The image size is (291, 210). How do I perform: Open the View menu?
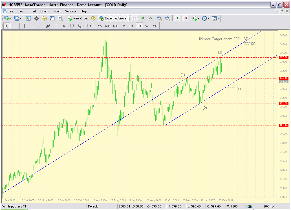tap(21, 11)
